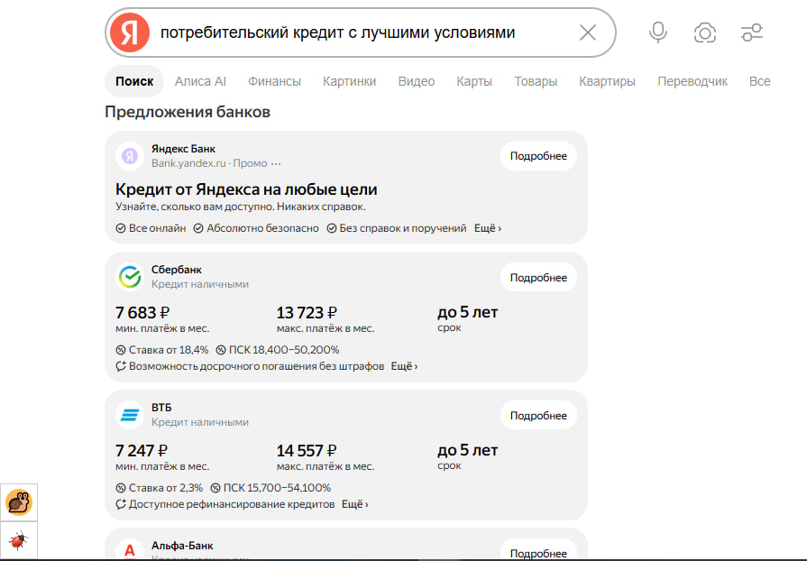
Task: Clear the search query with X
Action: 587,32
